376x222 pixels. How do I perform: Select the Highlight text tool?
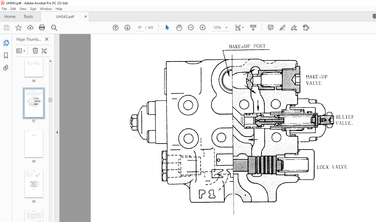pyautogui.click(x=282, y=28)
